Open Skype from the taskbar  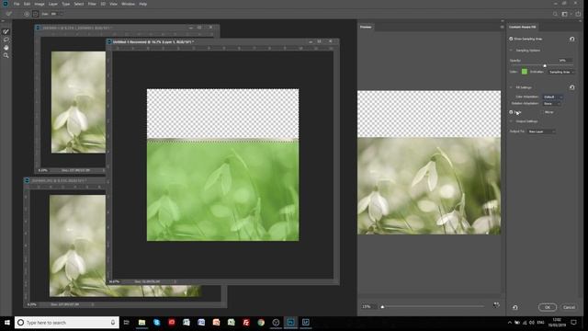pos(157,323)
